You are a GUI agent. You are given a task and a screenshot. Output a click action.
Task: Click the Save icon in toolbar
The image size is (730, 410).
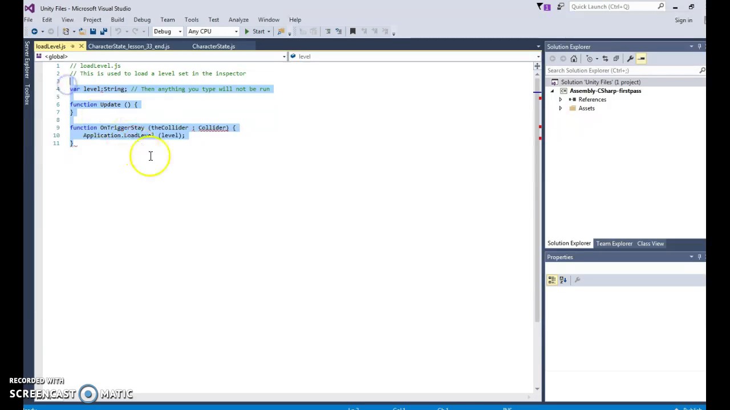click(93, 31)
